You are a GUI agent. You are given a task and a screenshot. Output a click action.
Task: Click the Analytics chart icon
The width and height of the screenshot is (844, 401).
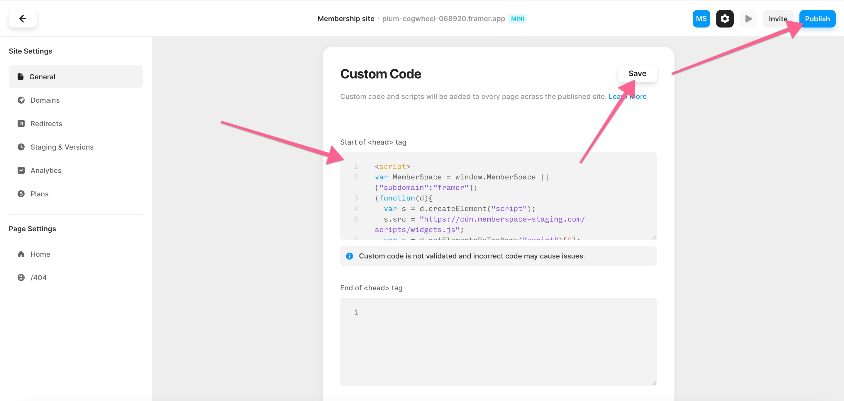click(21, 170)
